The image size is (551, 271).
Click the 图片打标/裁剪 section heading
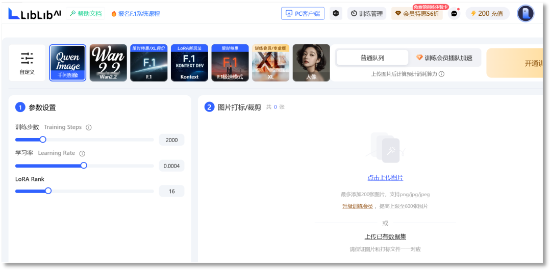[x=239, y=107]
